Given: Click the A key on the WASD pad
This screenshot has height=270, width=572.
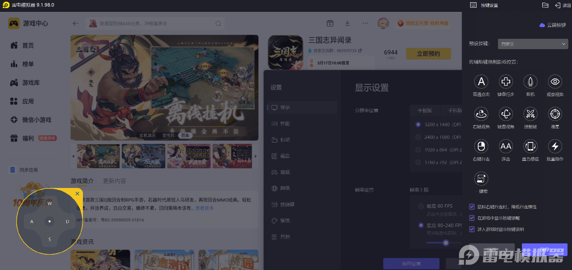Looking at the screenshot, I should [32, 222].
